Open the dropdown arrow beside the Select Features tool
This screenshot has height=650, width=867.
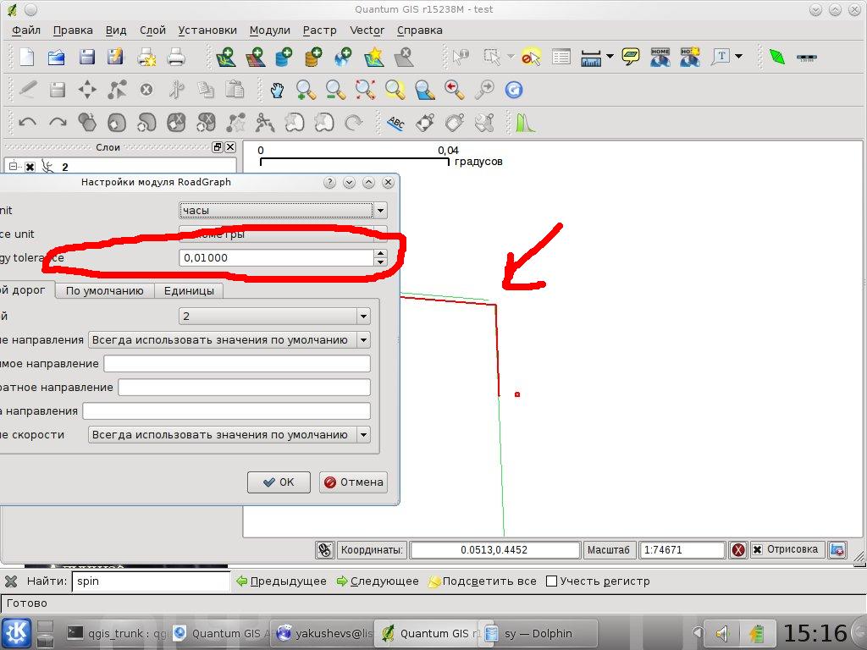point(511,57)
